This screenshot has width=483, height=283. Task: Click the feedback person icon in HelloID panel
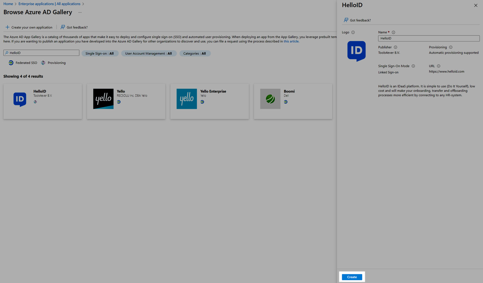tap(346, 20)
